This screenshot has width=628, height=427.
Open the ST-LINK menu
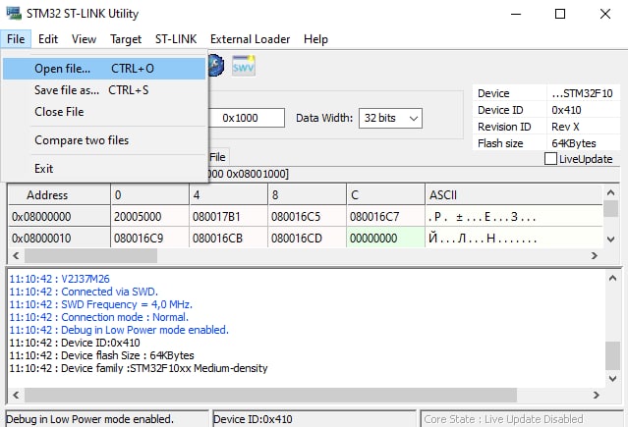(176, 39)
